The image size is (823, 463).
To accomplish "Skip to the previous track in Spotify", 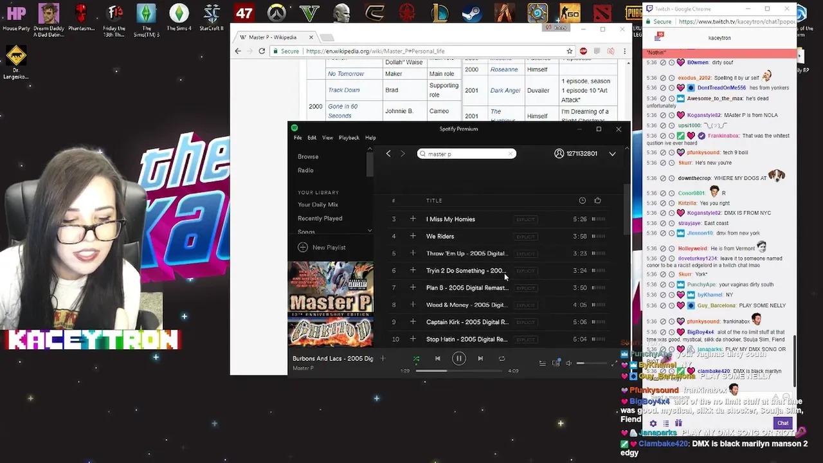I will point(438,359).
